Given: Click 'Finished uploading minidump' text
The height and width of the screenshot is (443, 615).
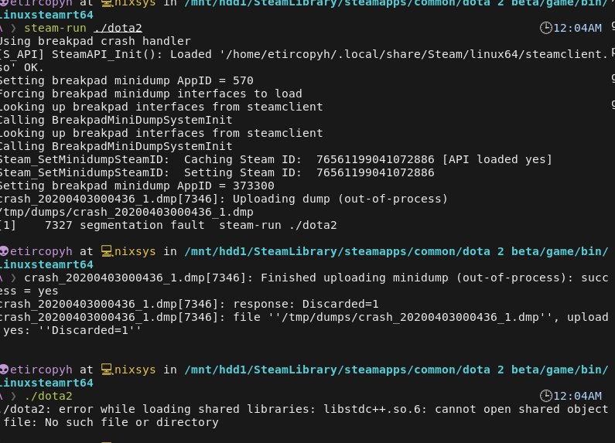Looking at the screenshot, I should 354,278.
